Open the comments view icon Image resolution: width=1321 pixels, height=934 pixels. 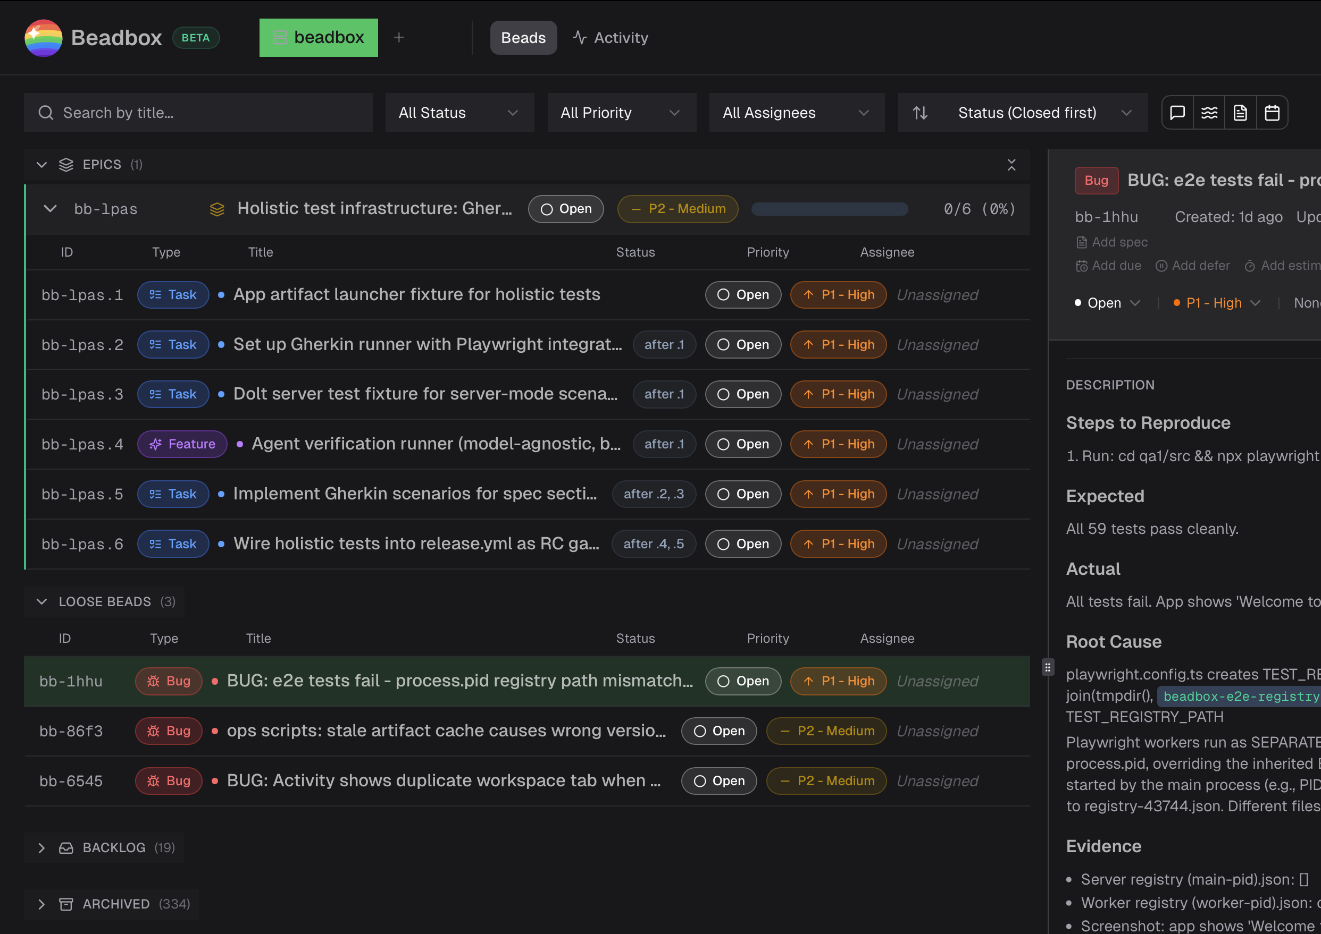coord(1177,112)
